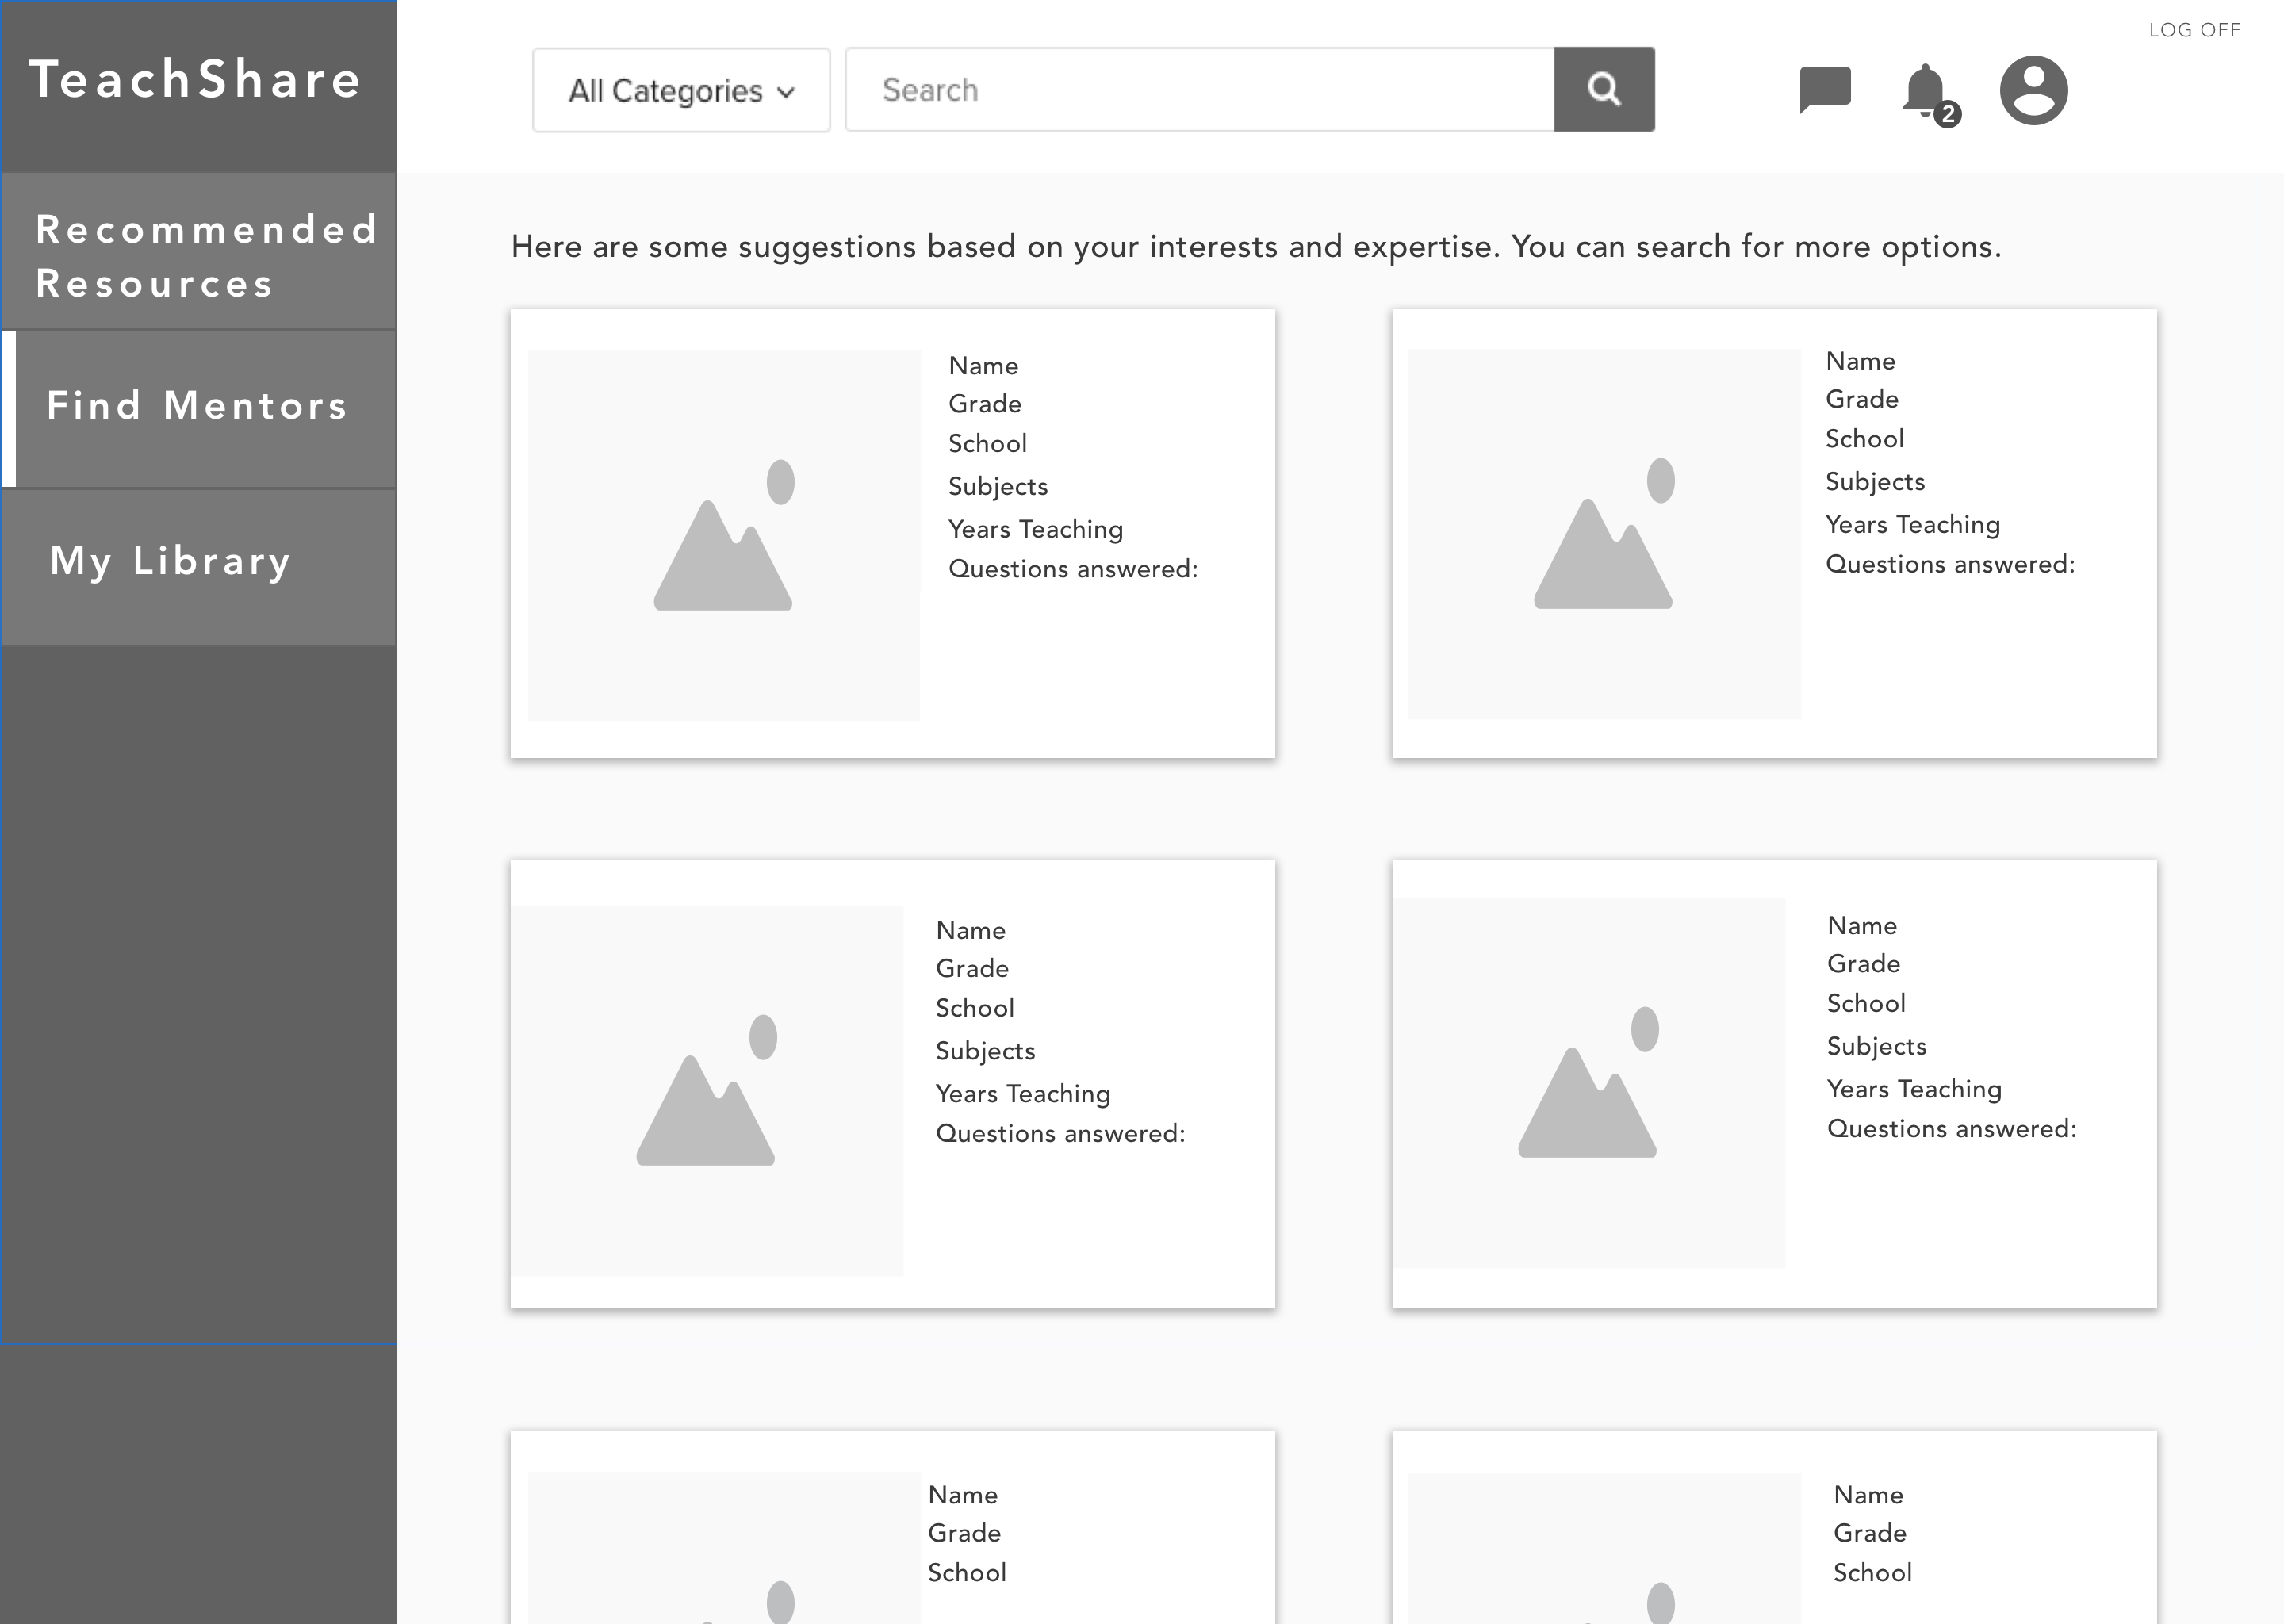Click the notification count badge
This screenshot has height=1624, width=2284.
[x=1947, y=114]
